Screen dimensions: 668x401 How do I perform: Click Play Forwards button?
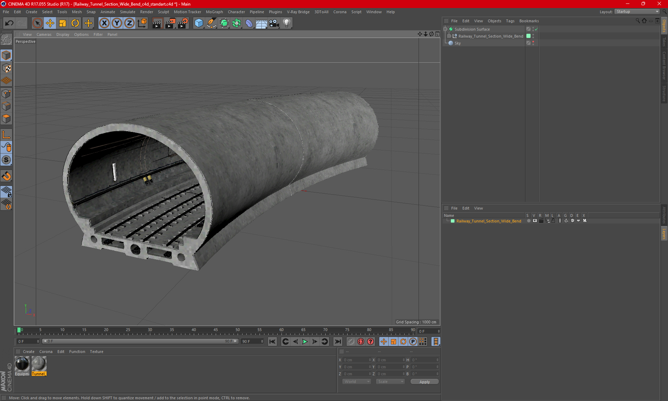pyautogui.click(x=305, y=341)
